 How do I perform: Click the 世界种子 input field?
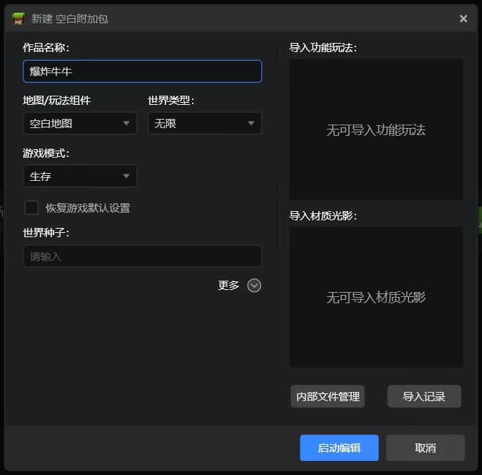pos(142,256)
